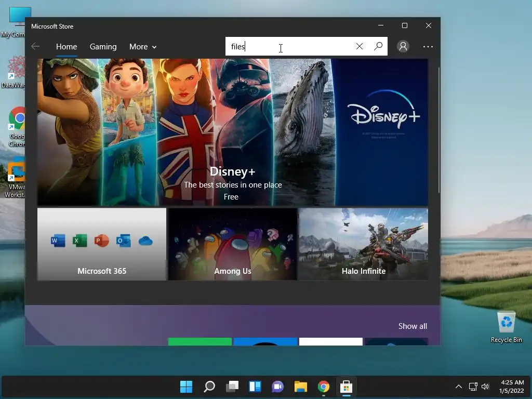
Task: Close the Microsoft Store window
Action: pyautogui.click(x=429, y=26)
